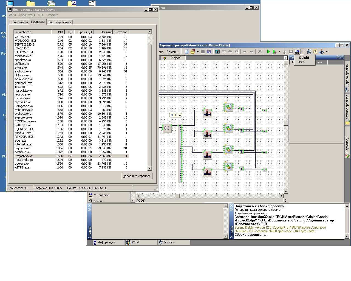Toggle the True value label on canvas
Screen dimensions: 351x281
pyautogui.click(x=176, y=115)
